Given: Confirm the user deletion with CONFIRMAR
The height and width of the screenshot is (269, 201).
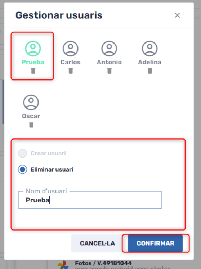Looking at the screenshot, I should pos(155,243).
